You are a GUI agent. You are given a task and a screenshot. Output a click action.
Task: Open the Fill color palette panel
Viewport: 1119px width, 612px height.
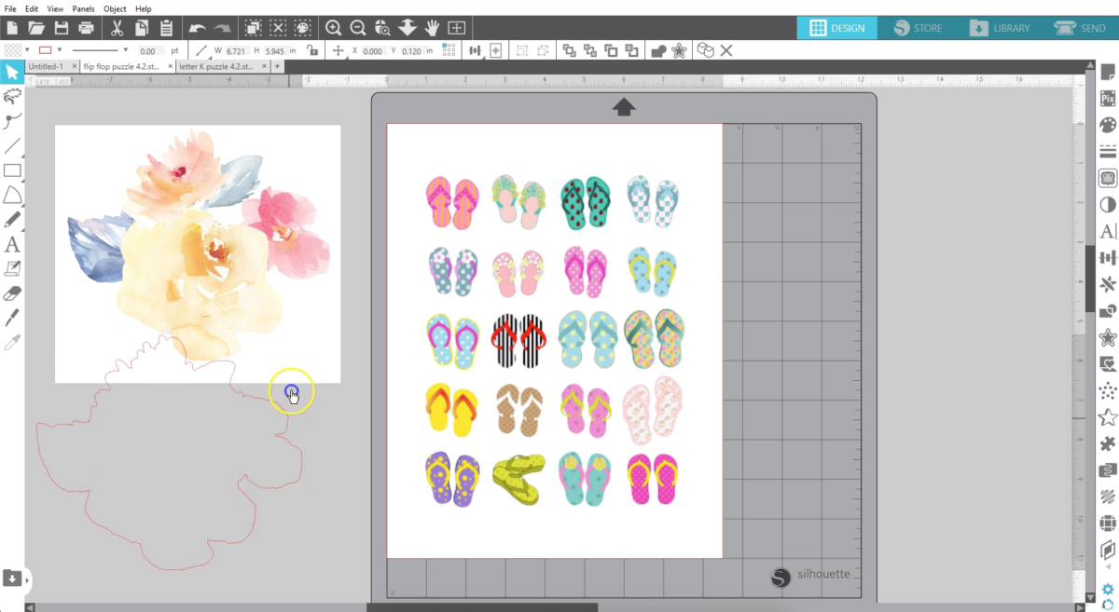pyautogui.click(x=1108, y=124)
